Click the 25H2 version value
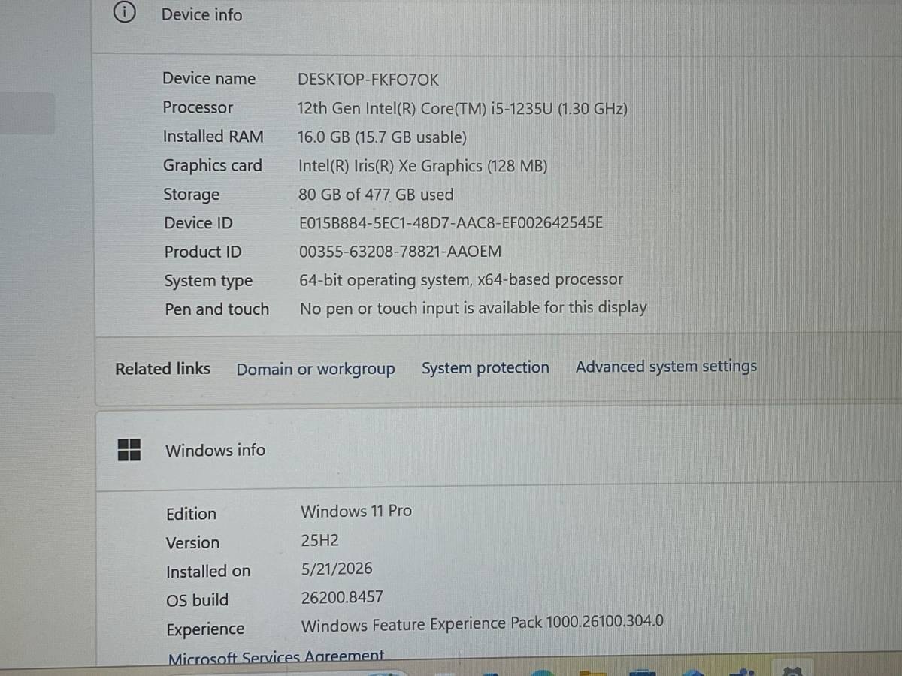 tap(320, 540)
